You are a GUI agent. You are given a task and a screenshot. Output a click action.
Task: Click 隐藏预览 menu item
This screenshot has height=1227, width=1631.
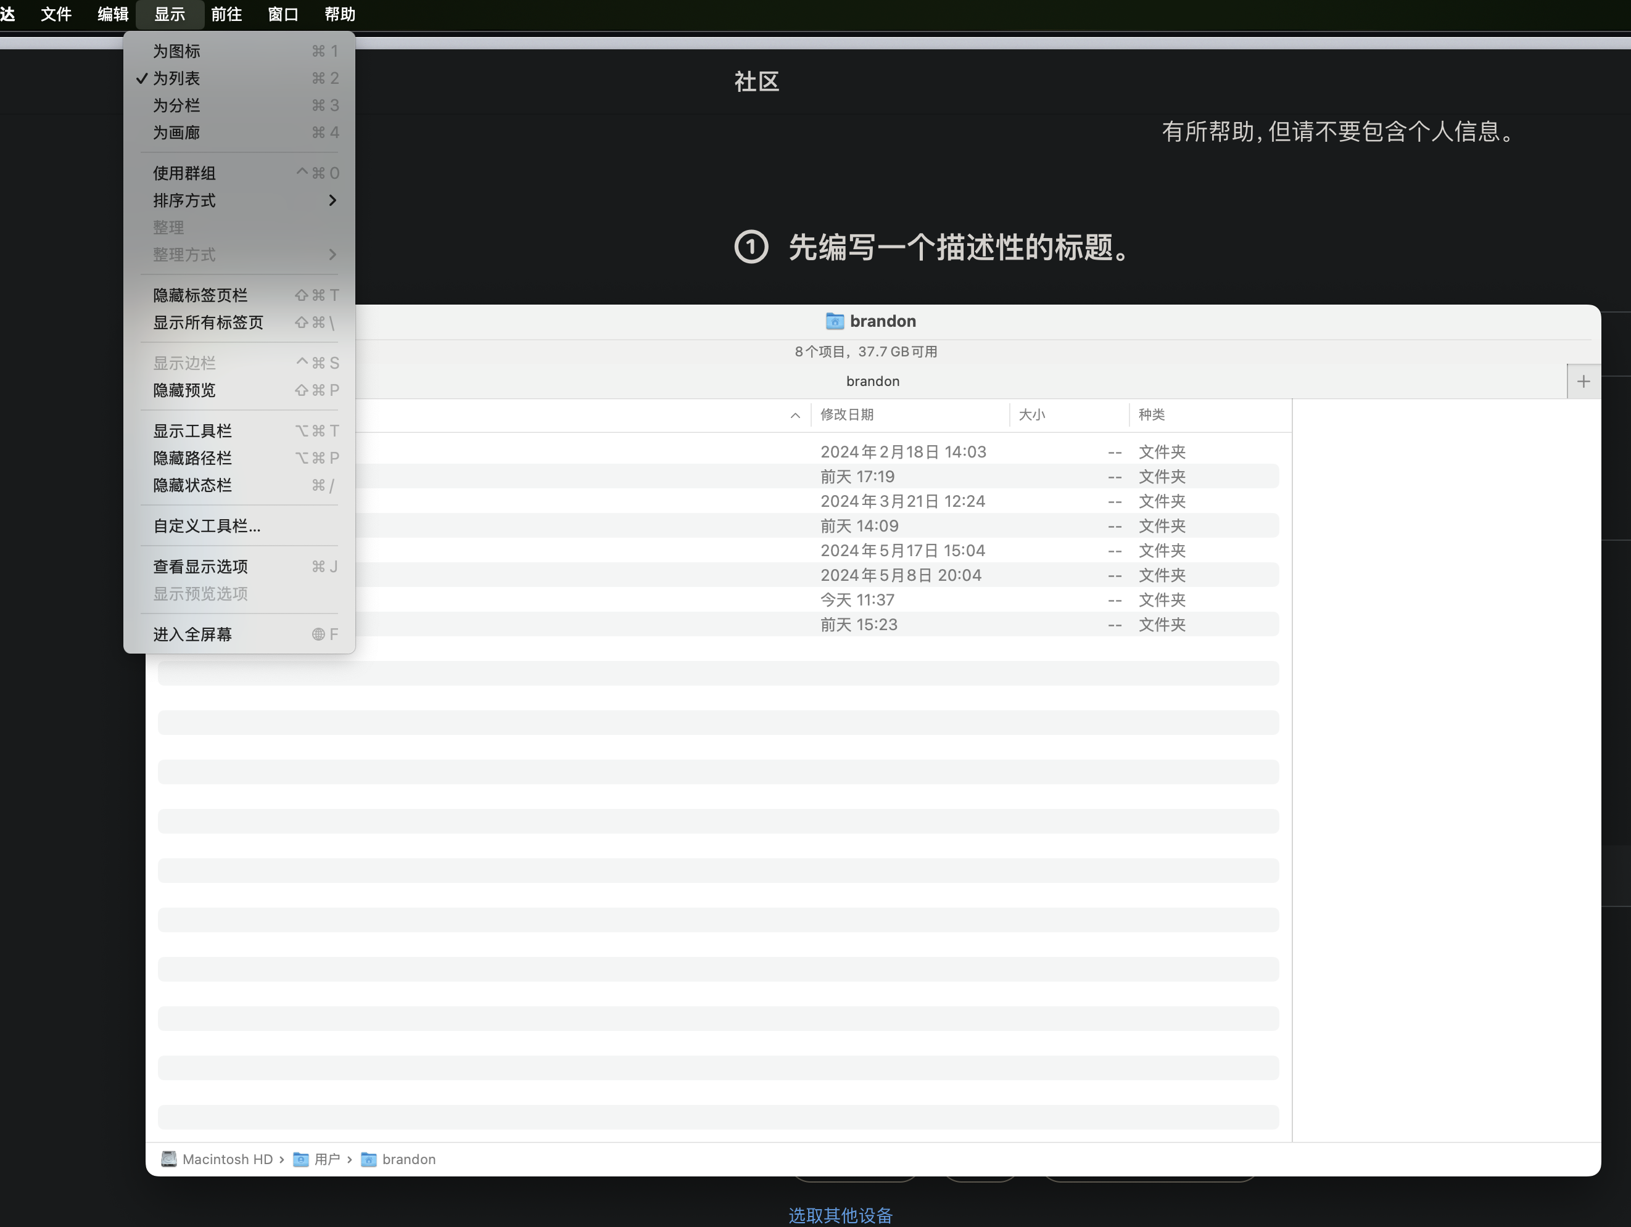click(184, 390)
